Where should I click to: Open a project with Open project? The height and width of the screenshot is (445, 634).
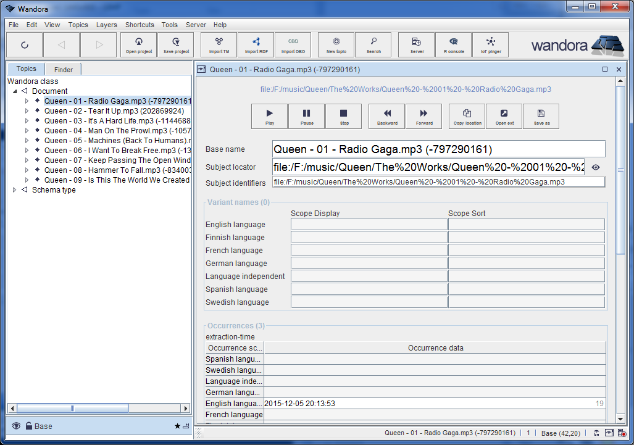coord(138,44)
